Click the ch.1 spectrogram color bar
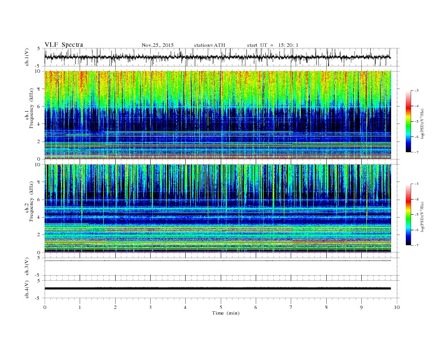This screenshot has height=345, width=447. pos(409,122)
